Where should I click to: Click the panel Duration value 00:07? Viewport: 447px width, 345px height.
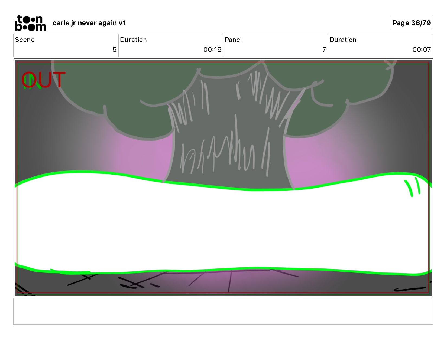point(422,50)
